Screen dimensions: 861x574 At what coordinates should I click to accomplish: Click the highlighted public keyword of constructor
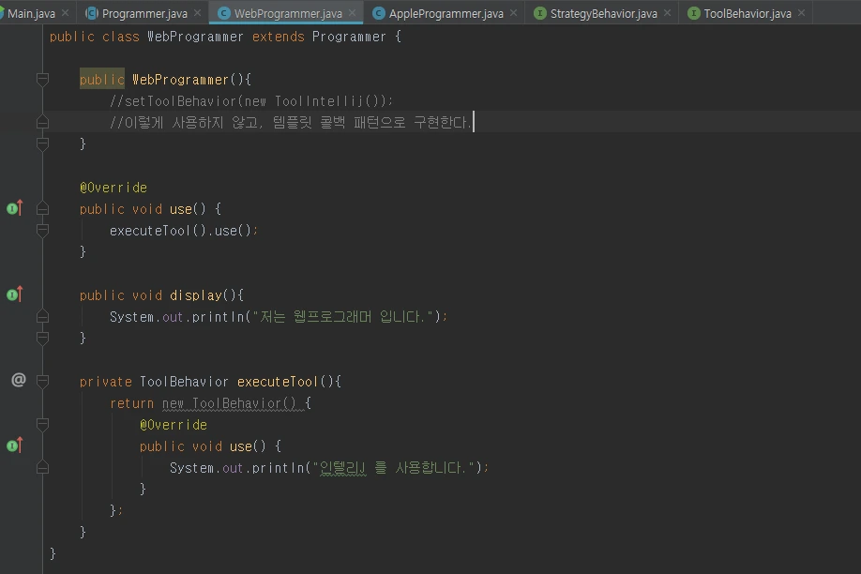[x=102, y=80]
